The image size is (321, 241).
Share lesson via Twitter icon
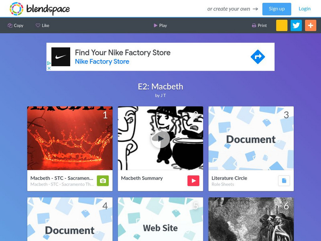[x=296, y=25]
